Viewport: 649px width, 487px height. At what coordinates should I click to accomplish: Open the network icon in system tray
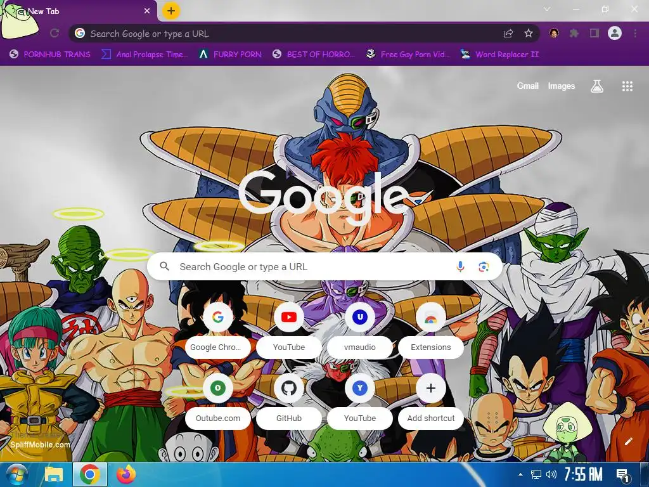coord(536,474)
